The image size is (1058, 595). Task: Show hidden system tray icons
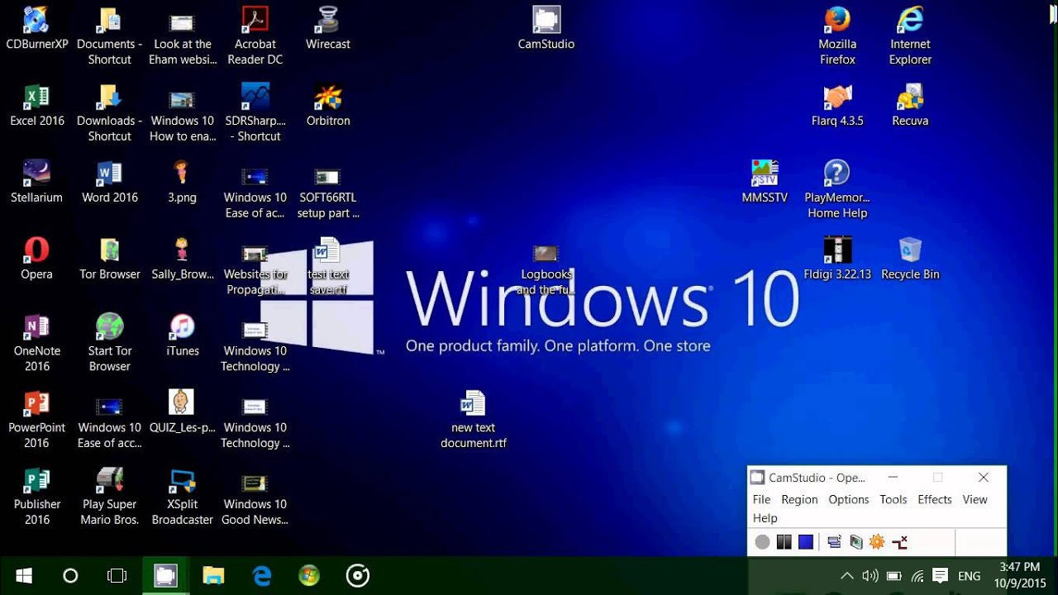[x=846, y=576]
